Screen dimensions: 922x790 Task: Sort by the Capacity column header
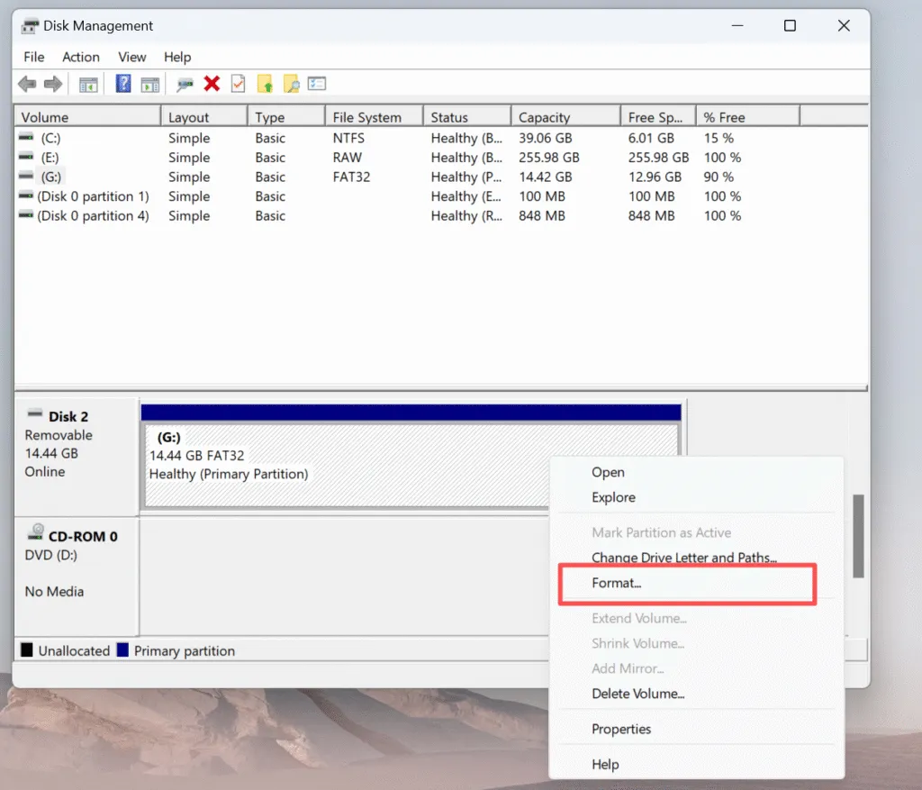[x=545, y=117]
